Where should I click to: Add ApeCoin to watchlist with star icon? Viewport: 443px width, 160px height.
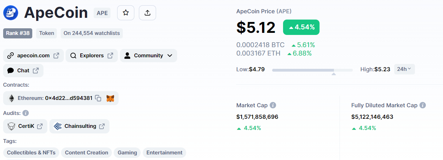point(126,13)
